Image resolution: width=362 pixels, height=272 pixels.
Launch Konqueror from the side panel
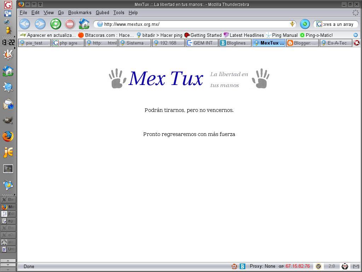(x=8, y=87)
